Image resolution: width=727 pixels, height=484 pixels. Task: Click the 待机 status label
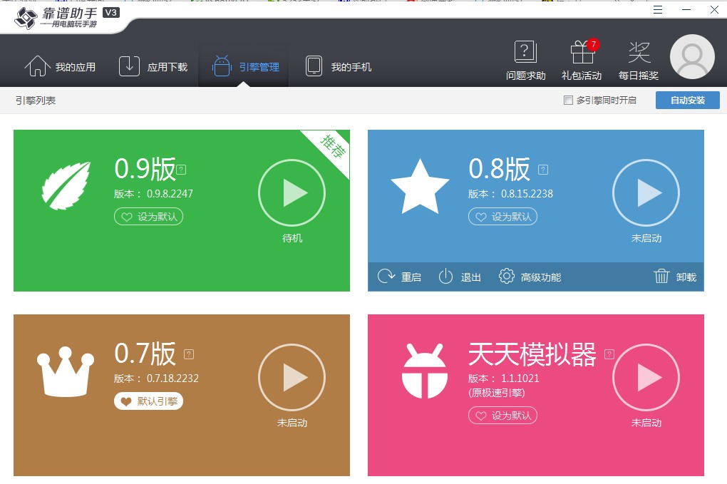pos(292,238)
